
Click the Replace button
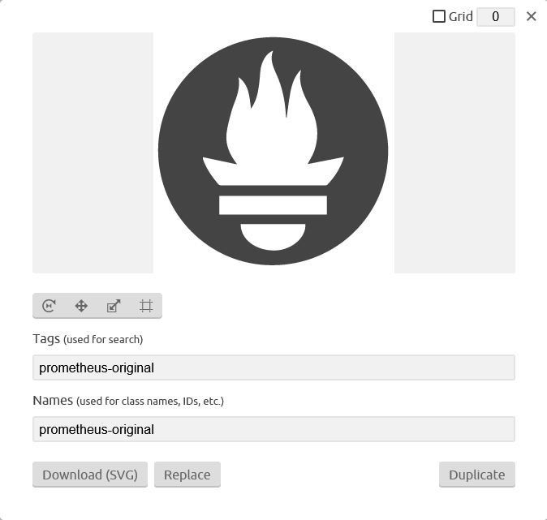(x=187, y=475)
